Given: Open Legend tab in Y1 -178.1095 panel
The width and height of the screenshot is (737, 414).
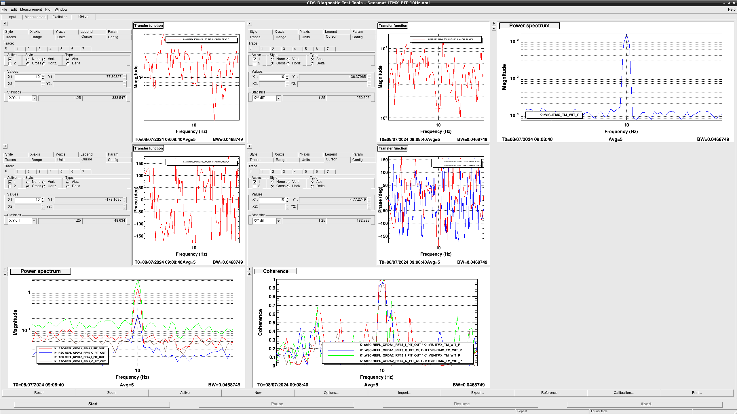Looking at the screenshot, I should click(86, 154).
